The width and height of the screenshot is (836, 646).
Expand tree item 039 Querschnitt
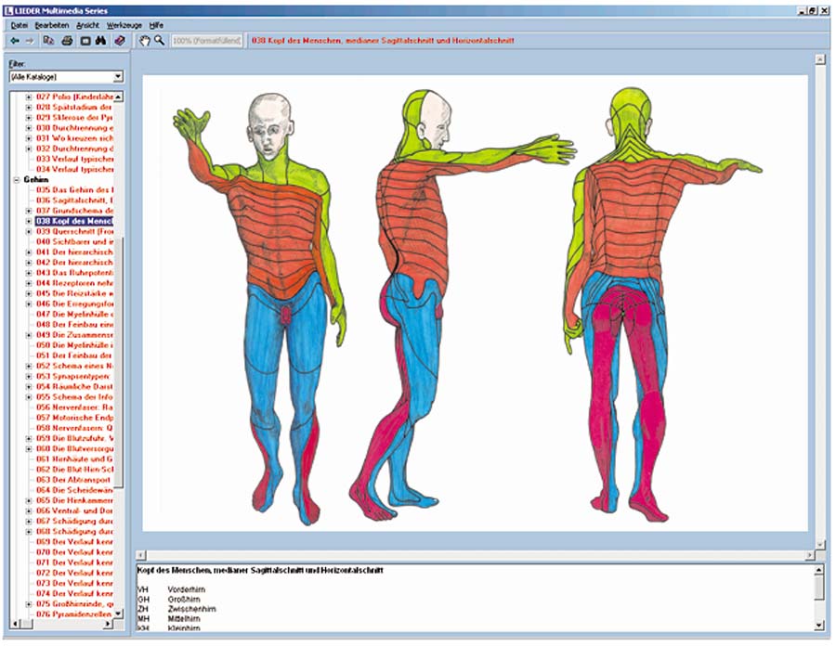pyautogui.click(x=29, y=231)
